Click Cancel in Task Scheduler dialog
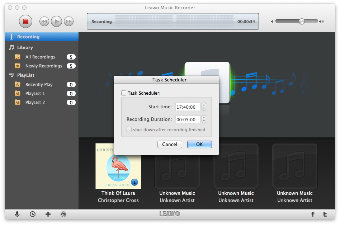Image resolution: width=340 pixels, height=226 pixels. pyautogui.click(x=170, y=144)
